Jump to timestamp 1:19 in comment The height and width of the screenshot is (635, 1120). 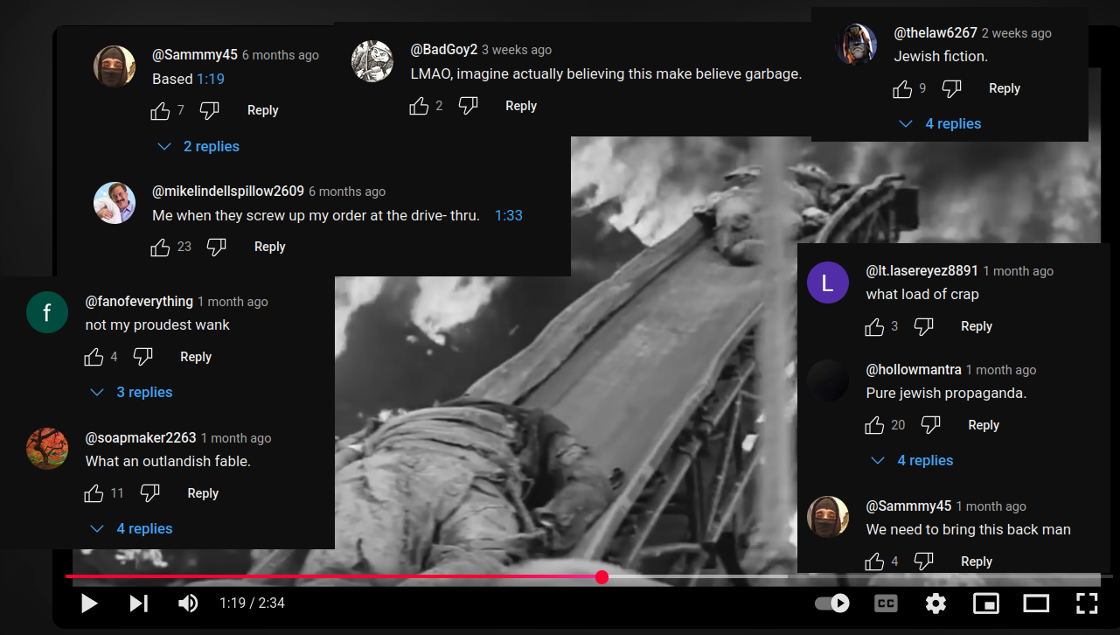pos(211,79)
